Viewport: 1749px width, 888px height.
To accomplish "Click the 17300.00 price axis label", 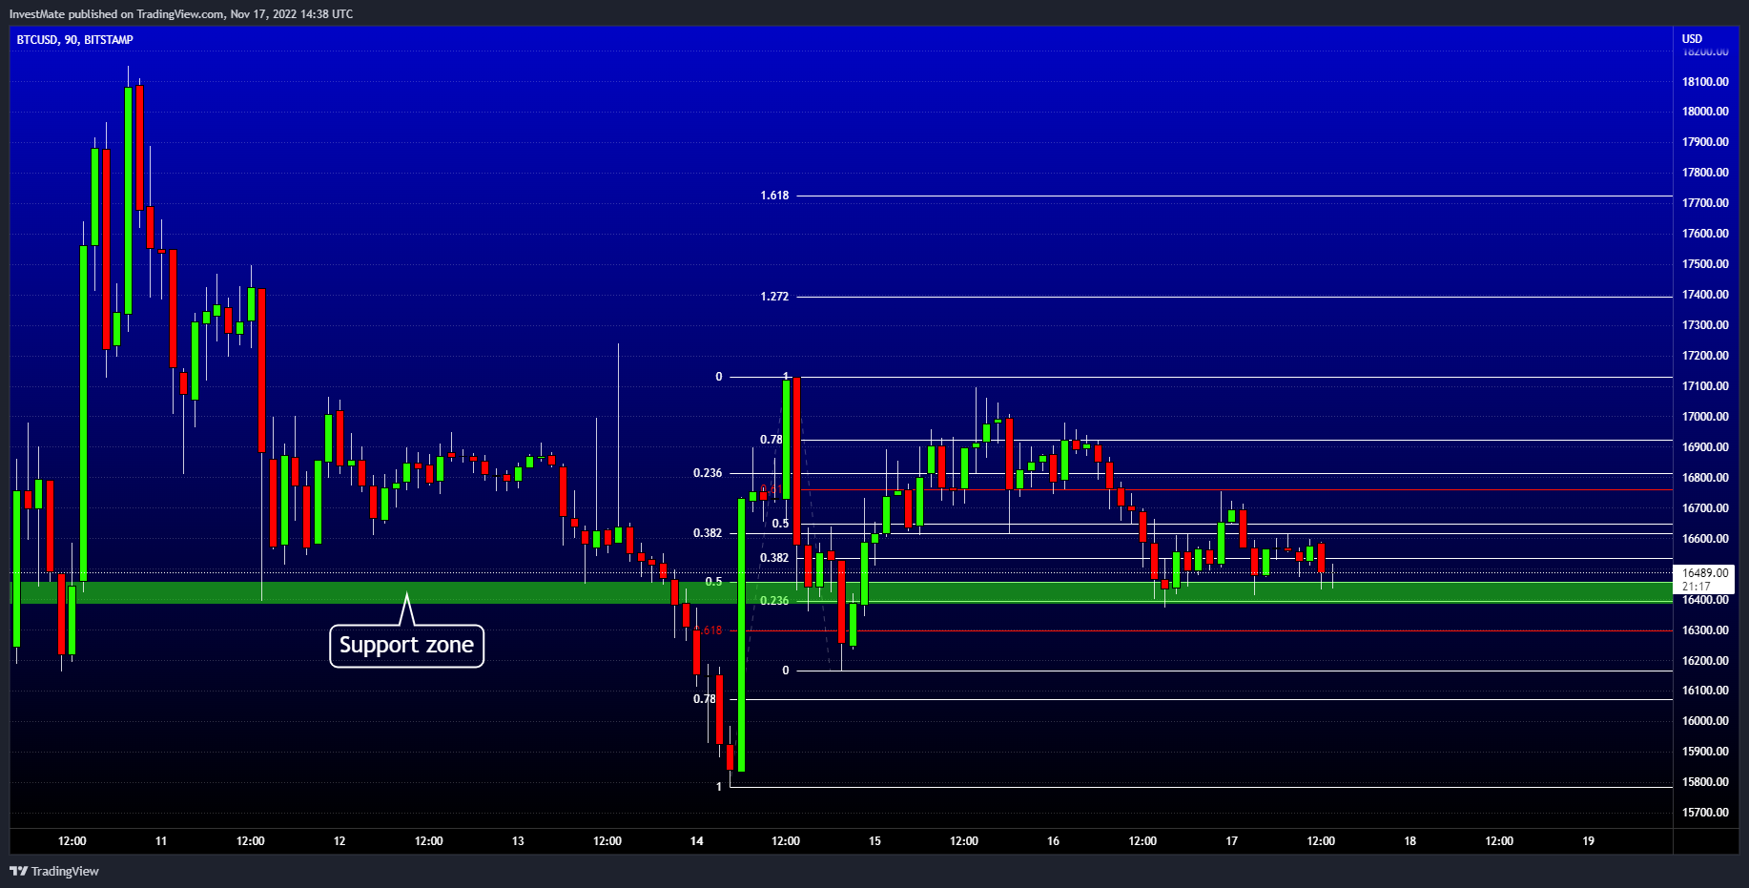I will 1705,325.
